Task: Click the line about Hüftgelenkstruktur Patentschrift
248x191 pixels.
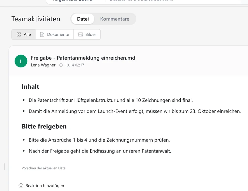Action: (x=111, y=100)
